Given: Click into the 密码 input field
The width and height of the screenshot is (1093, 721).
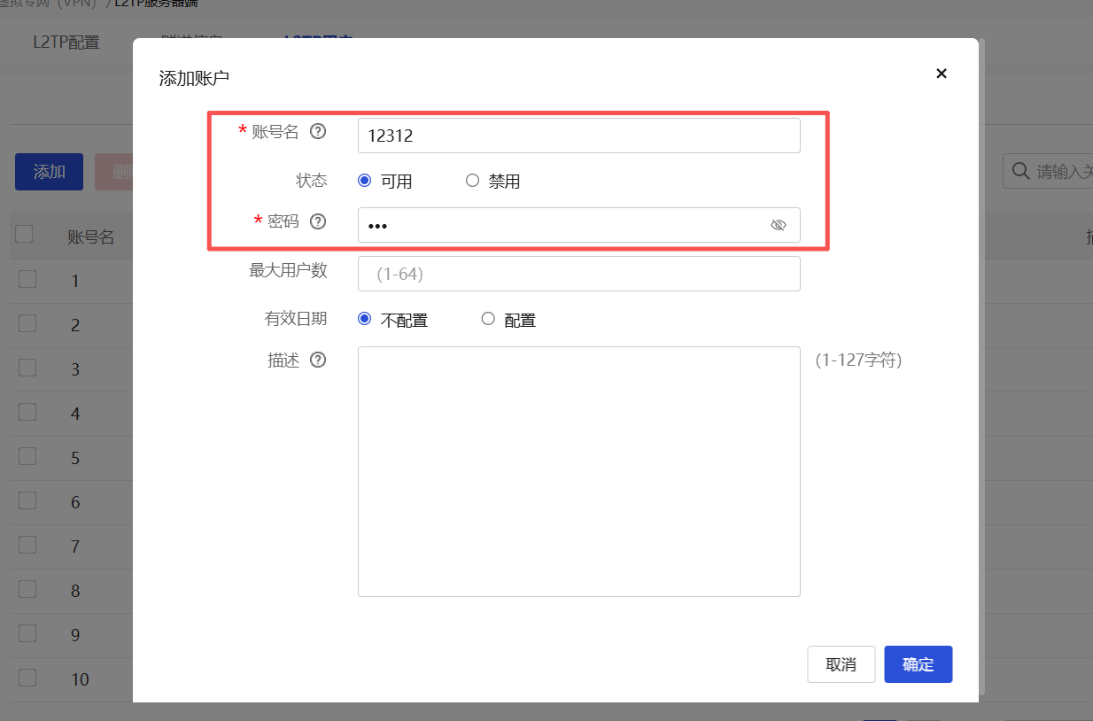Looking at the screenshot, I should point(578,225).
